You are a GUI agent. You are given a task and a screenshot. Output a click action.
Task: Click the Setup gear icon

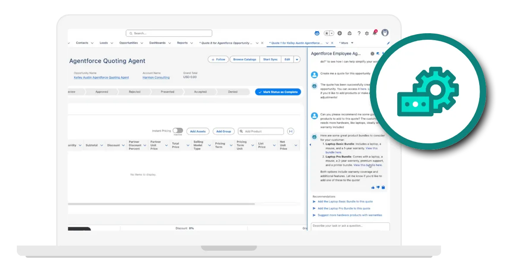tap(367, 33)
